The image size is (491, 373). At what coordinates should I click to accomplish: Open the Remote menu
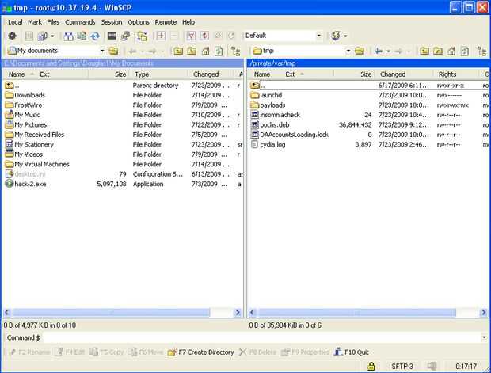tap(166, 22)
